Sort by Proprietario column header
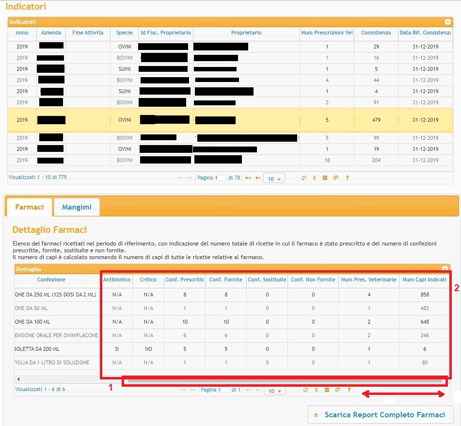Viewport: 461px width, 426px height. (x=246, y=33)
